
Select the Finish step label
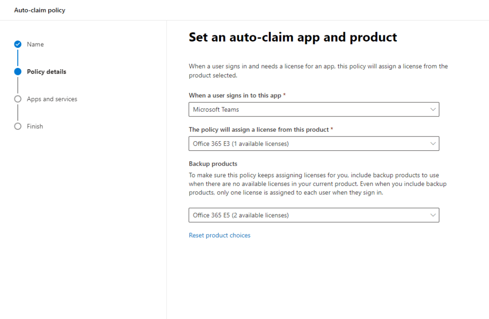35,127
